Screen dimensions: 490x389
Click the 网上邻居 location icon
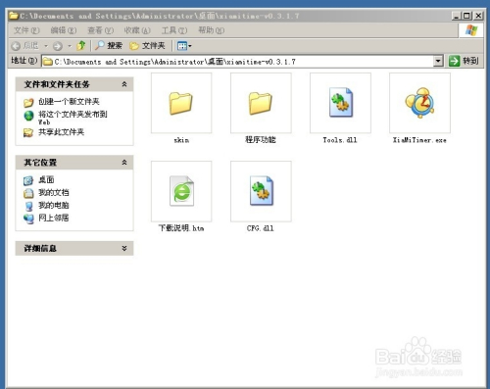[28, 219]
